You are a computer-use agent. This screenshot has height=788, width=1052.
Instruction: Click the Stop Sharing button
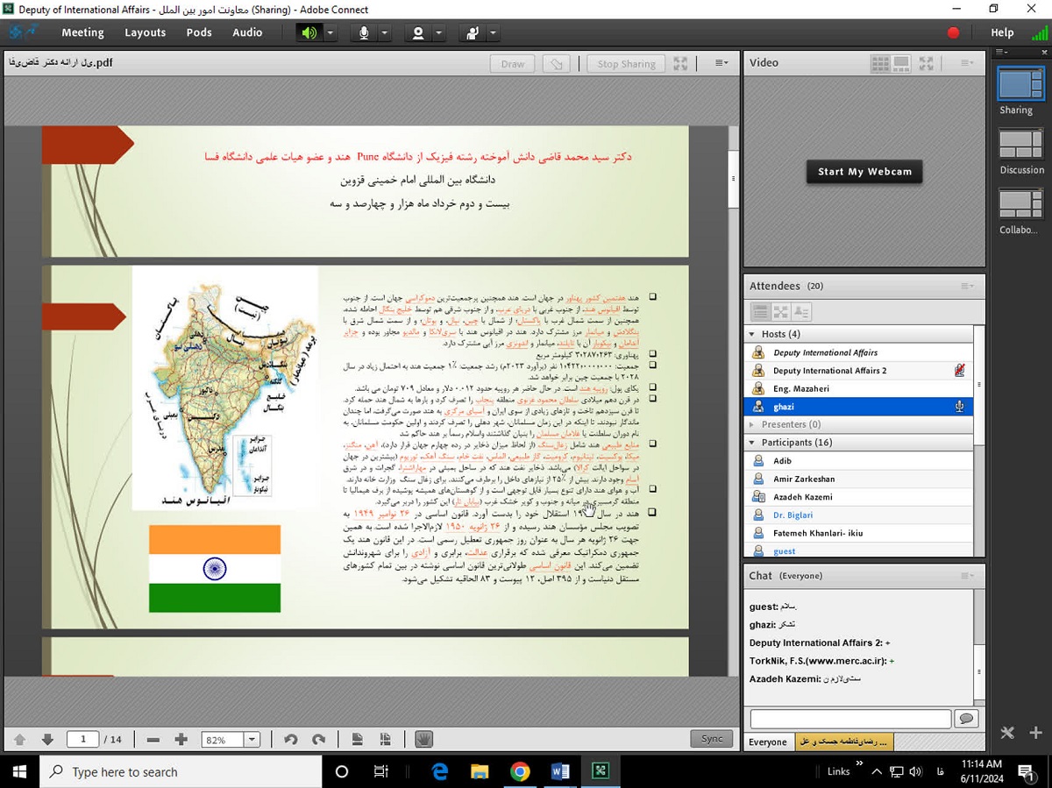click(x=626, y=64)
